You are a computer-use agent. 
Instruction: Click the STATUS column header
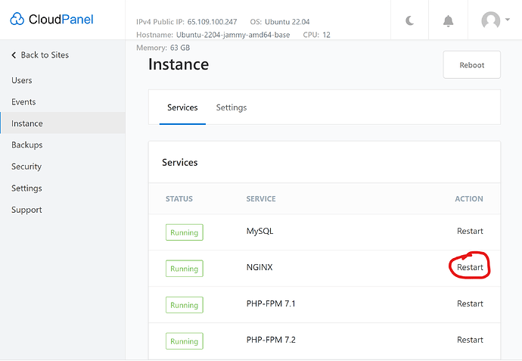coord(179,199)
